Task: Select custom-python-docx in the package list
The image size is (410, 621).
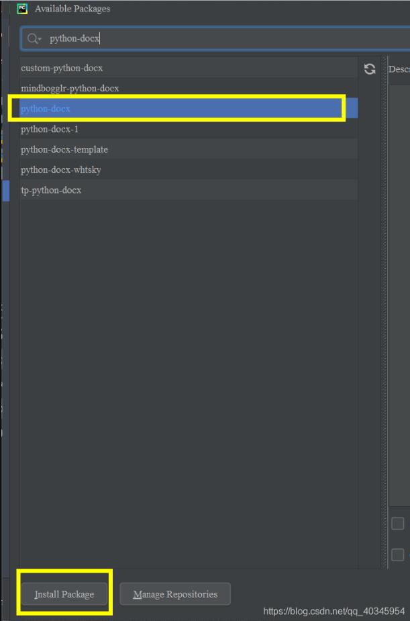Action: click(189, 68)
